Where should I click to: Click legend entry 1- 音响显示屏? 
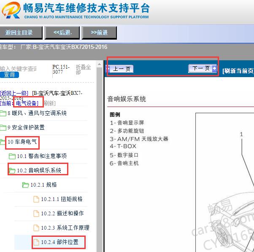[127, 123]
